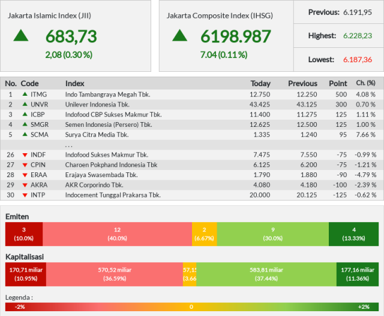Select Kapitalisasi segment 170,71 miliar
384x316 pixels.
coord(26,274)
